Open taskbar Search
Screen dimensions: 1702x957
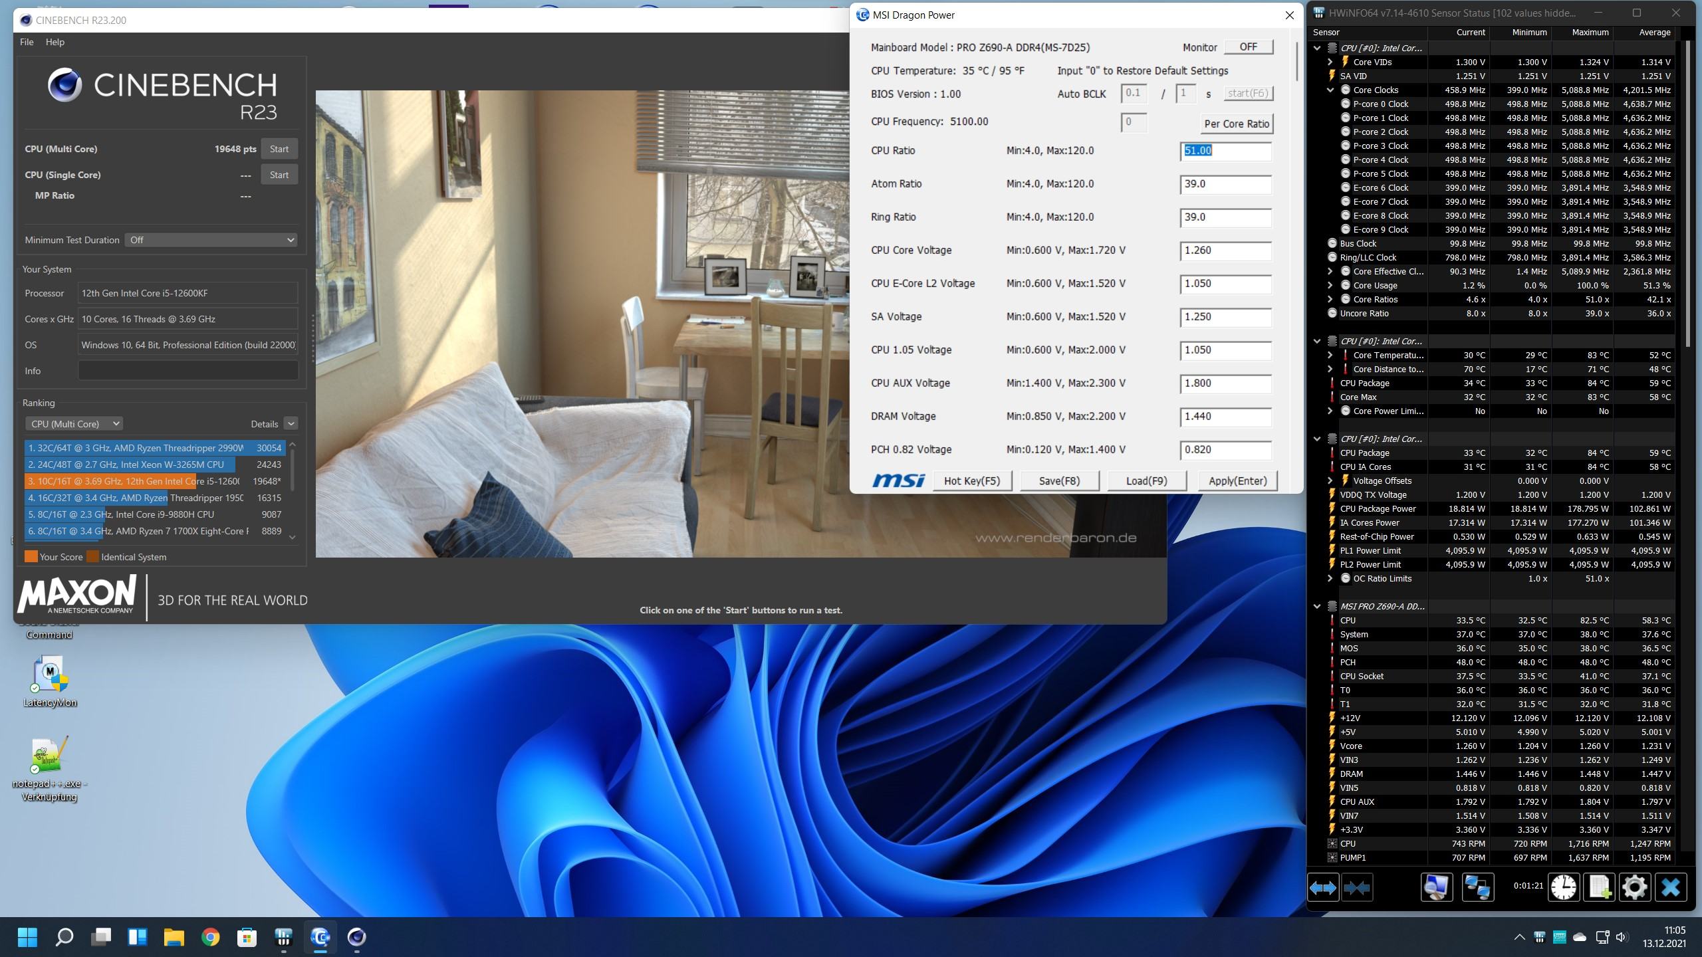(64, 937)
